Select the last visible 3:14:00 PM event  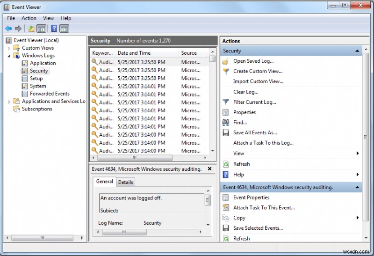[x=150, y=151]
